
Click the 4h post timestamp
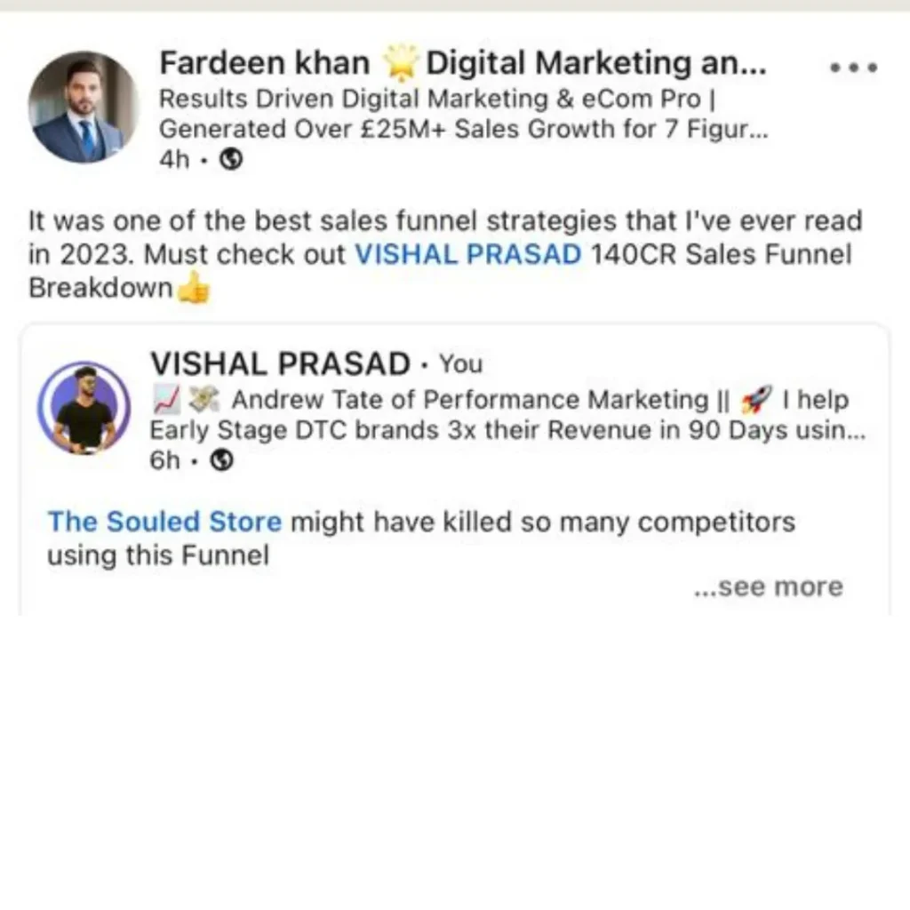(x=174, y=159)
